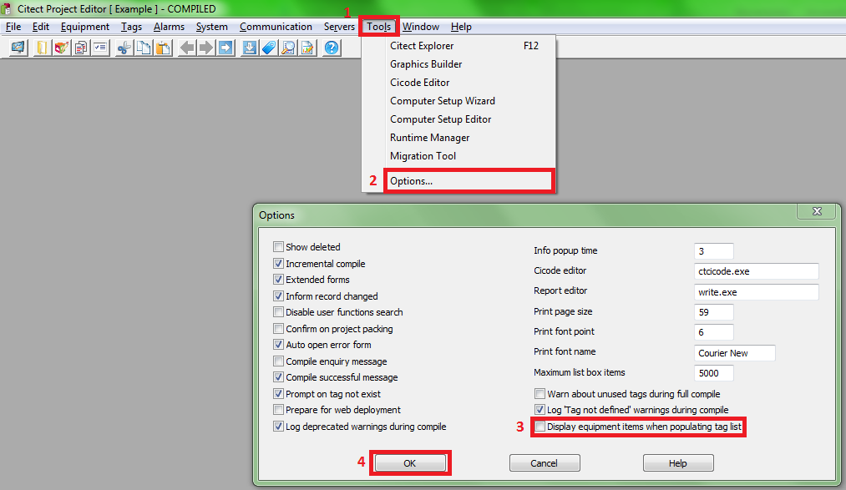The image size is (846, 490).
Task: Click the scissors Cut icon
Action: pos(124,48)
